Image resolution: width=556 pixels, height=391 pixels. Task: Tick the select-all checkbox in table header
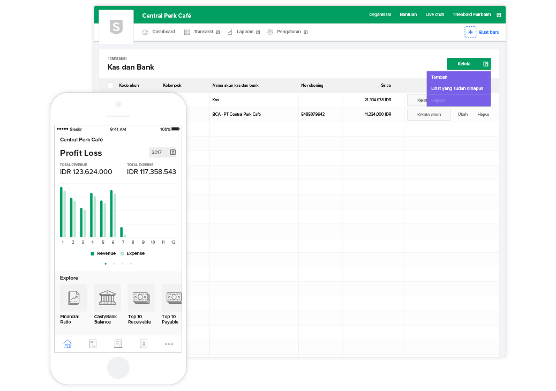(x=111, y=86)
